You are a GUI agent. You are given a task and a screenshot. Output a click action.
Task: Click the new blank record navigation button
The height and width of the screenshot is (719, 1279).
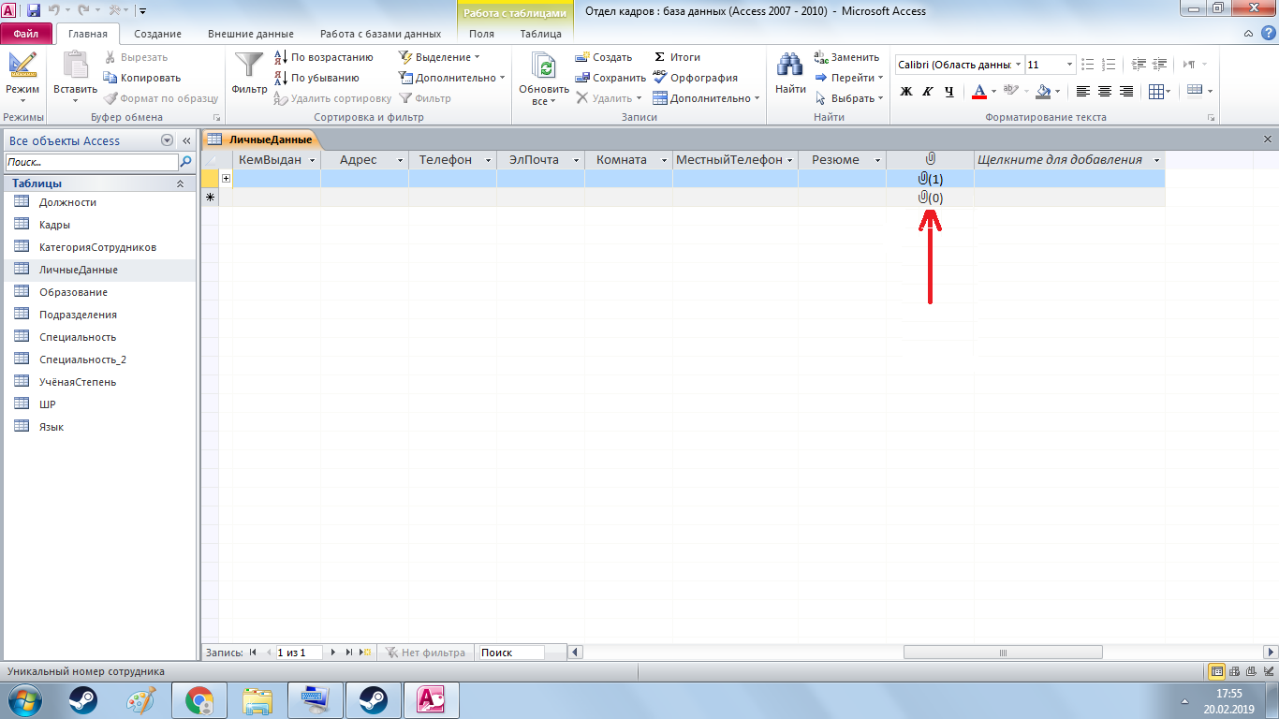pos(365,653)
